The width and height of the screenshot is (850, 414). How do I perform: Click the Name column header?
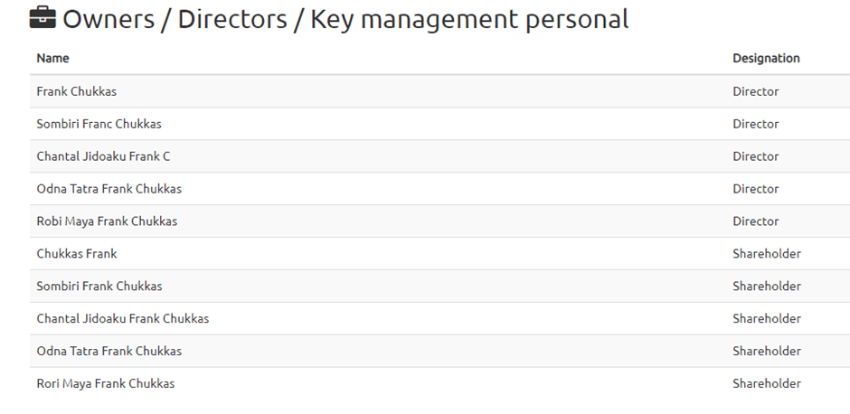tap(52, 58)
